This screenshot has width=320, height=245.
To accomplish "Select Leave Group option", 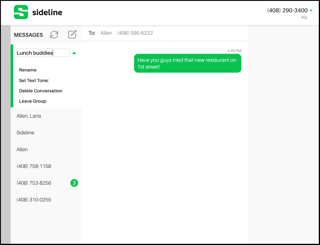I will tap(33, 101).
